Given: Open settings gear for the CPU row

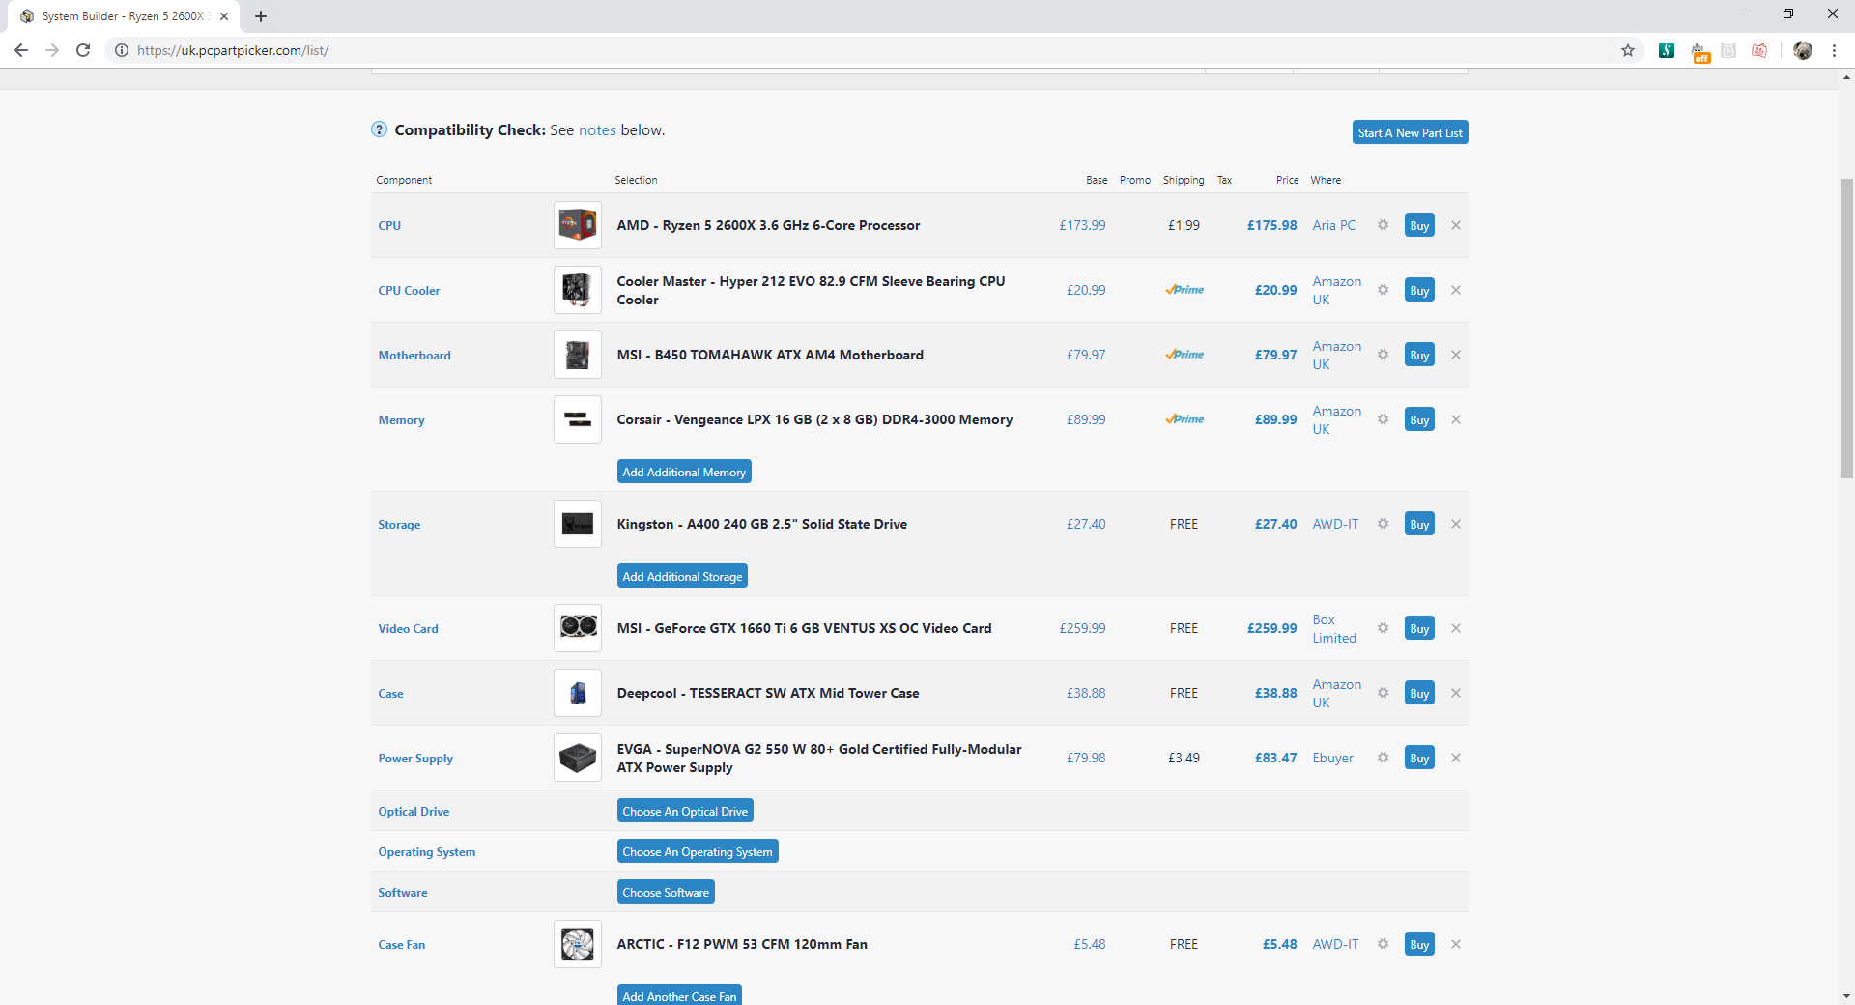Looking at the screenshot, I should (x=1383, y=225).
